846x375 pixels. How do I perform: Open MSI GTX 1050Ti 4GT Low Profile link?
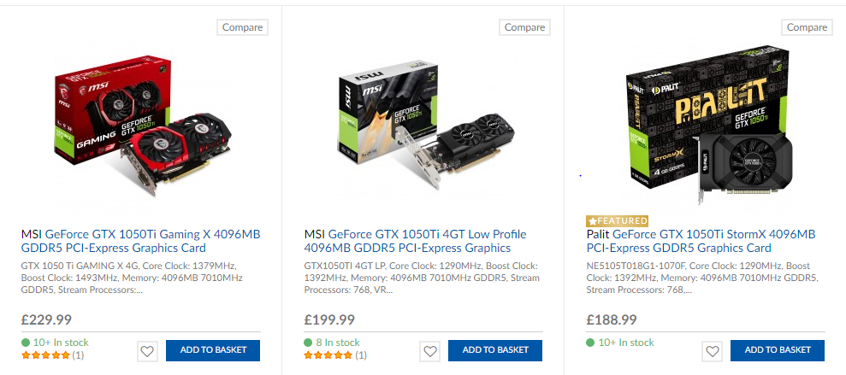pos(416,241)
